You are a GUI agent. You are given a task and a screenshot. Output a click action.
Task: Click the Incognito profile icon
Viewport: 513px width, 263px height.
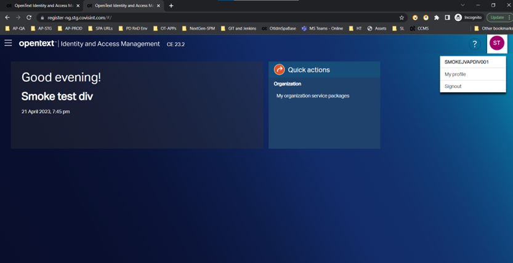pos(458,18)
